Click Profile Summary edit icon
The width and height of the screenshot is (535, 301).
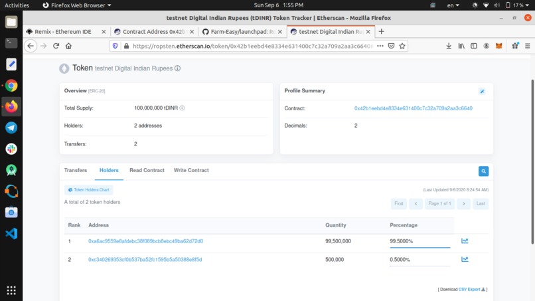(x=482, y=91)
